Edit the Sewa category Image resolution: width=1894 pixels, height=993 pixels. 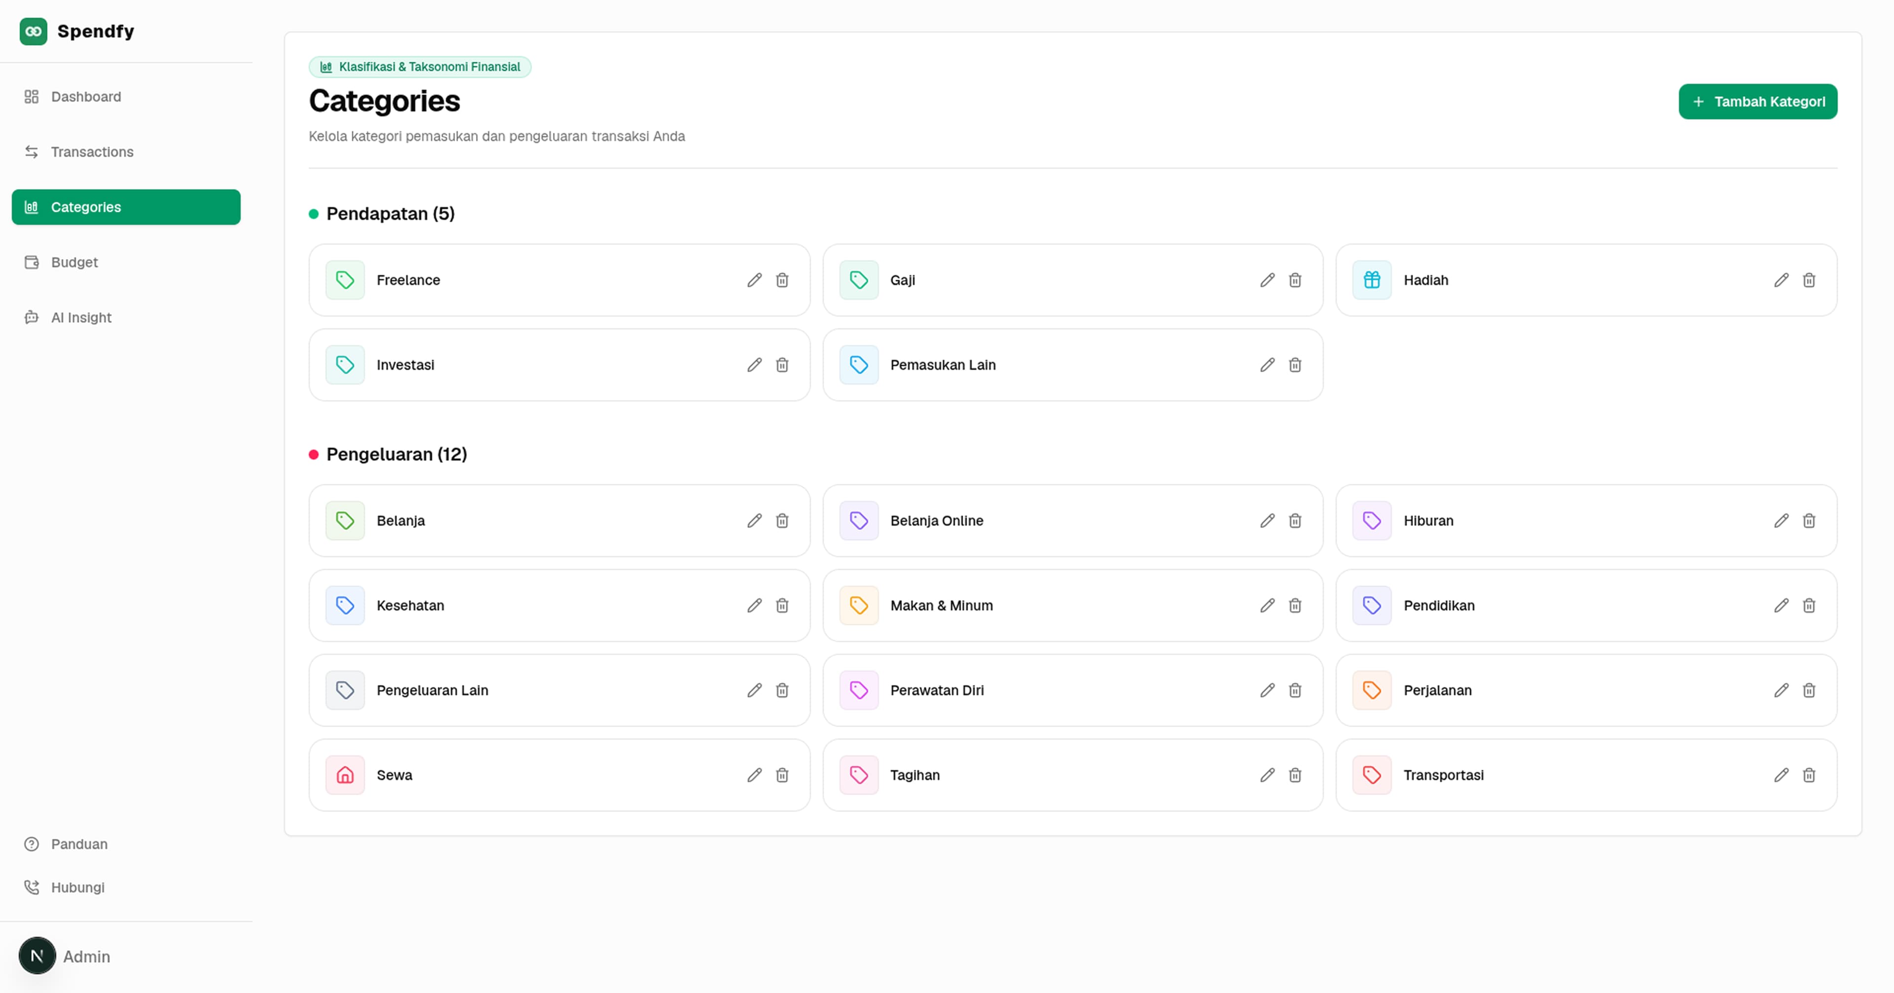point(754,775)
